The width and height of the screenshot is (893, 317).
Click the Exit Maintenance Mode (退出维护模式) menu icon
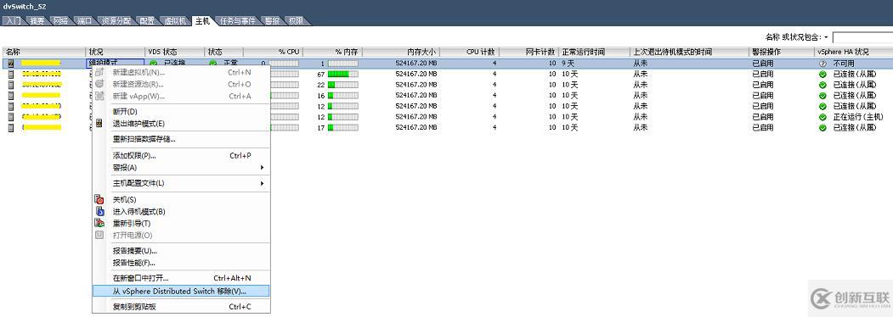tap(99, 123)
